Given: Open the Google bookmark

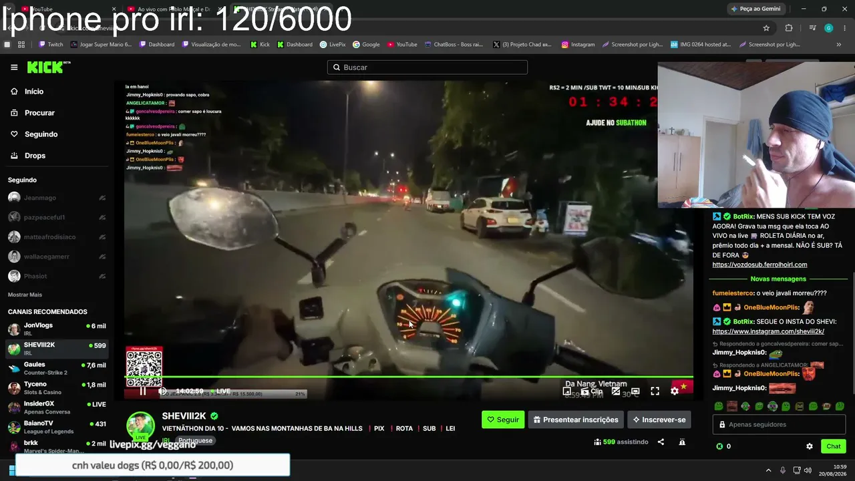Looking at the screenshot, I should pos(366,45).
